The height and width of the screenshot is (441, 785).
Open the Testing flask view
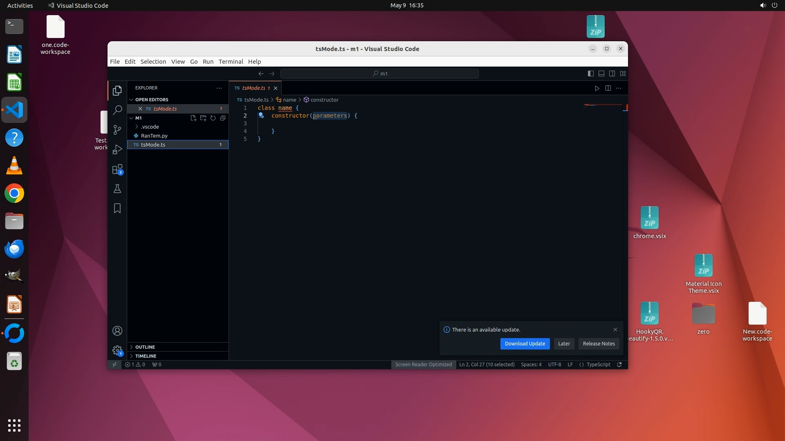point(117,189)
